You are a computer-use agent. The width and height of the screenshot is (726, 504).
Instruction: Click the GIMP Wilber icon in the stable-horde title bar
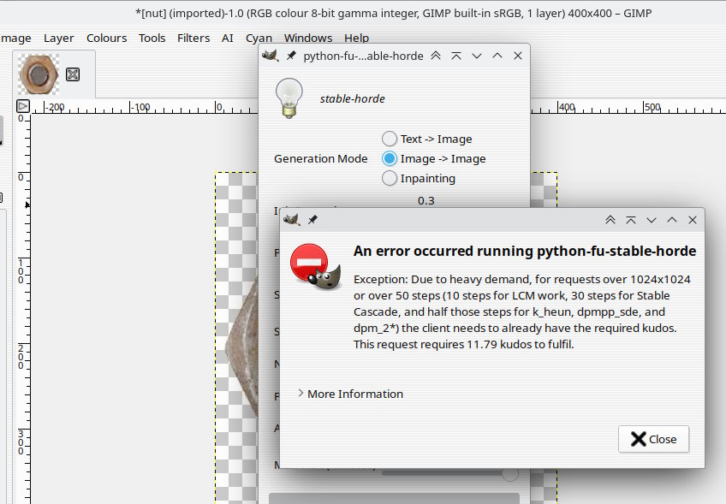point(271,56)
